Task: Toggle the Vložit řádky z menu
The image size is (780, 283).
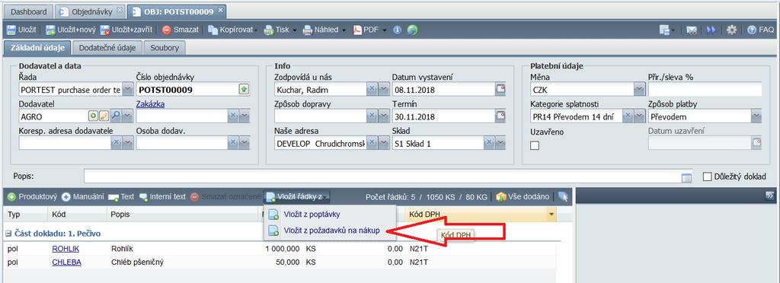Action: click(x=298, y=196)
